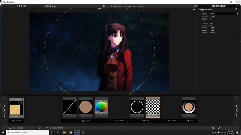The height and width of the screenshot is (135, 241).
Task: Click the Windows search box
Action: coord(27,132)
